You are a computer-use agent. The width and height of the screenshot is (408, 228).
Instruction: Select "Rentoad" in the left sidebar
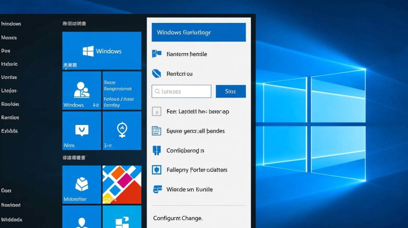point(11,205)
